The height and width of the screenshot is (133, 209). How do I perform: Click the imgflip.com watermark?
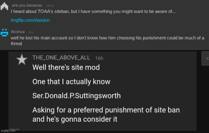tap(14, 130)
